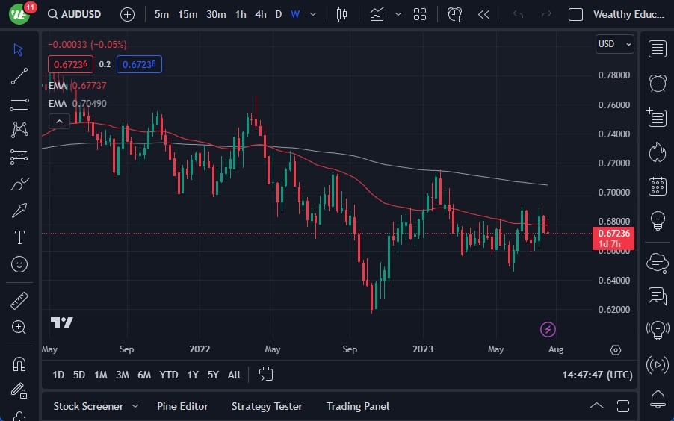Select the trend line drawing tool

pyautogui.click(x=19, y=75)
